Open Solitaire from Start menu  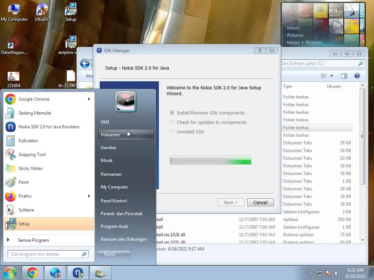point(49,210)
